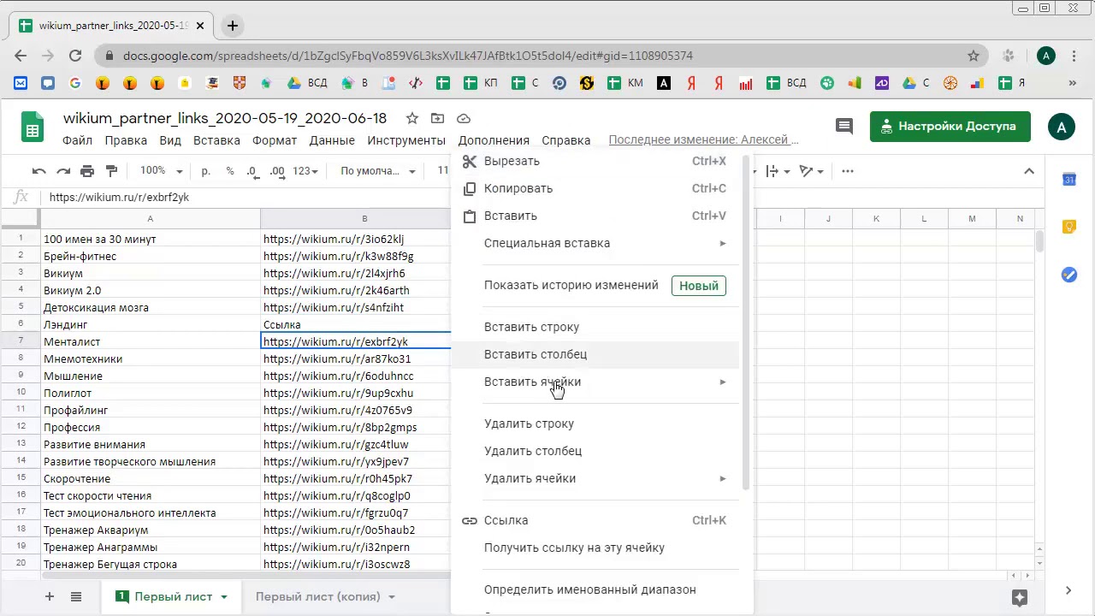Select cell with text Менталист
This screenshot has width=1095, height=616.
(150, 341)
